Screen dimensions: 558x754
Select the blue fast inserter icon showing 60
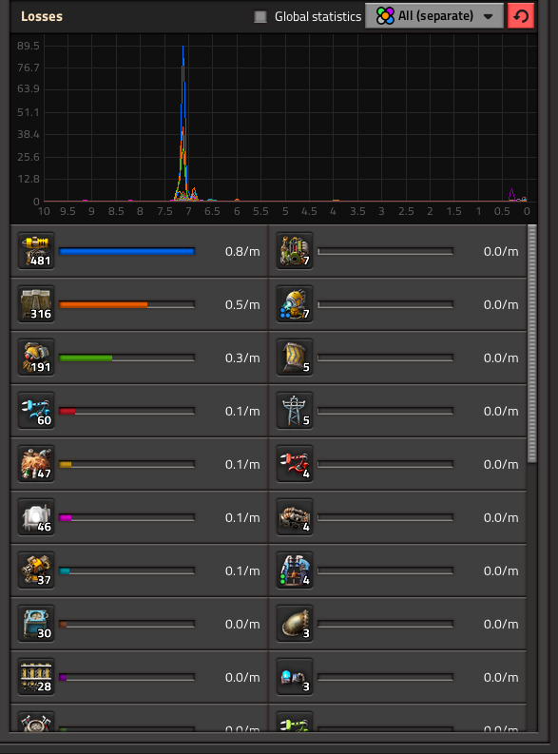36,411
